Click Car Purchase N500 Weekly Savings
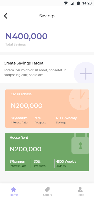 click(x=66, y=120)
